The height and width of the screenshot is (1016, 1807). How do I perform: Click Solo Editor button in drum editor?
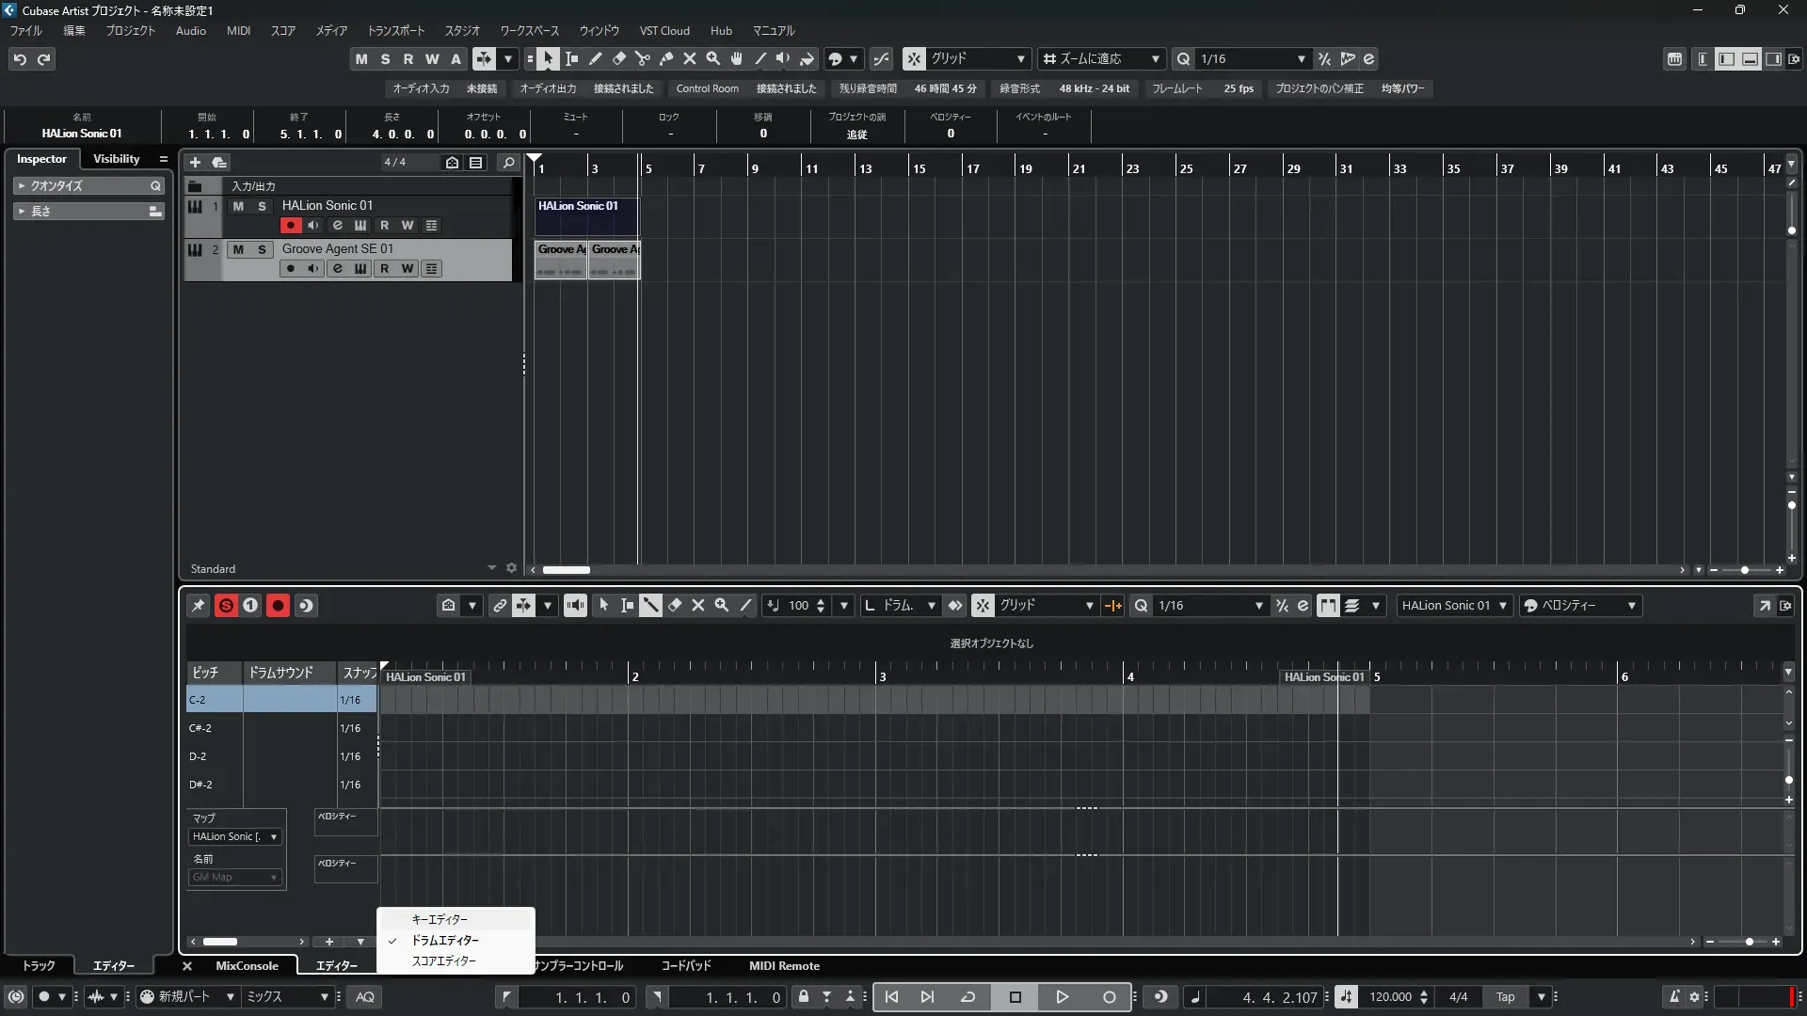[x=226, y=606]
